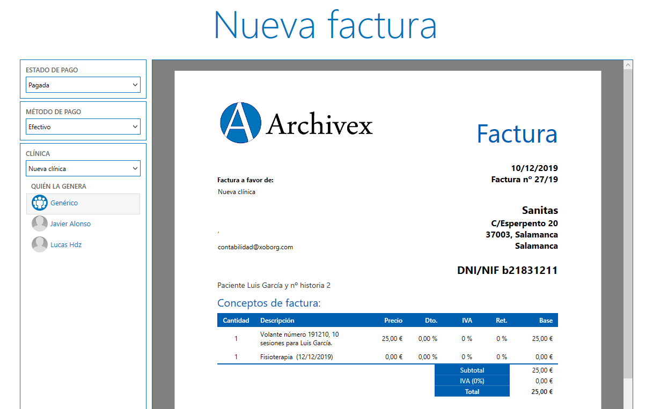Click the scroll-up arrow on the preview scrollbar
This screenshot has height=409, width=653.
(x=628, y=64)
